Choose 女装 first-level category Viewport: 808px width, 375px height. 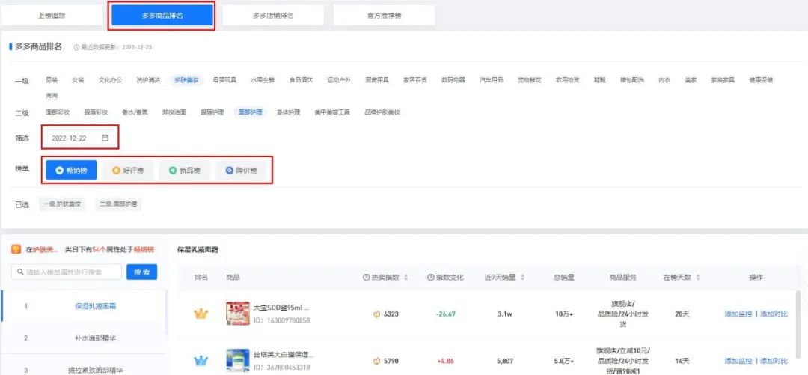coord(78,80)
